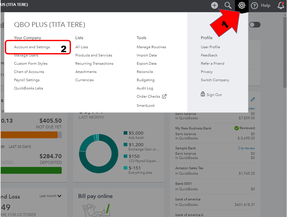Click the green deposited bar
This screenshot has width=287, height=217.
coord(31,170)
